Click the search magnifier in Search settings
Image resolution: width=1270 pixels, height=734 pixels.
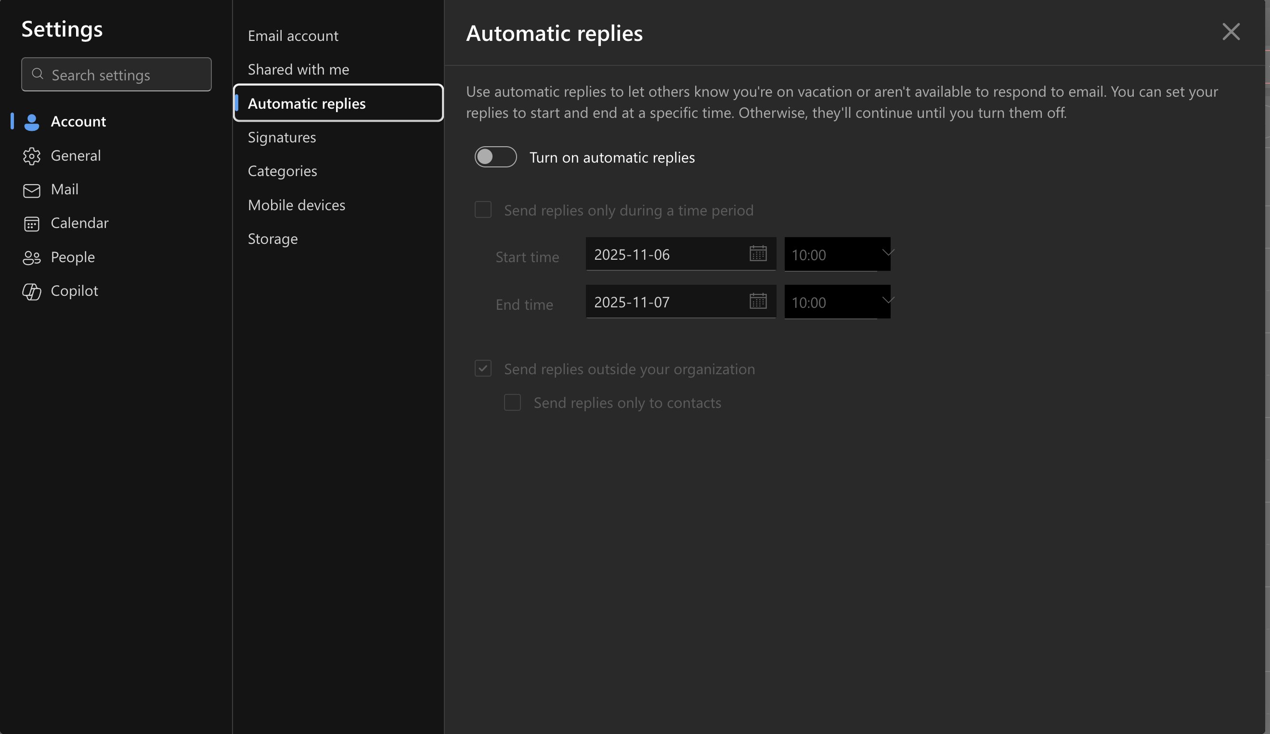[x=37, y=74]
